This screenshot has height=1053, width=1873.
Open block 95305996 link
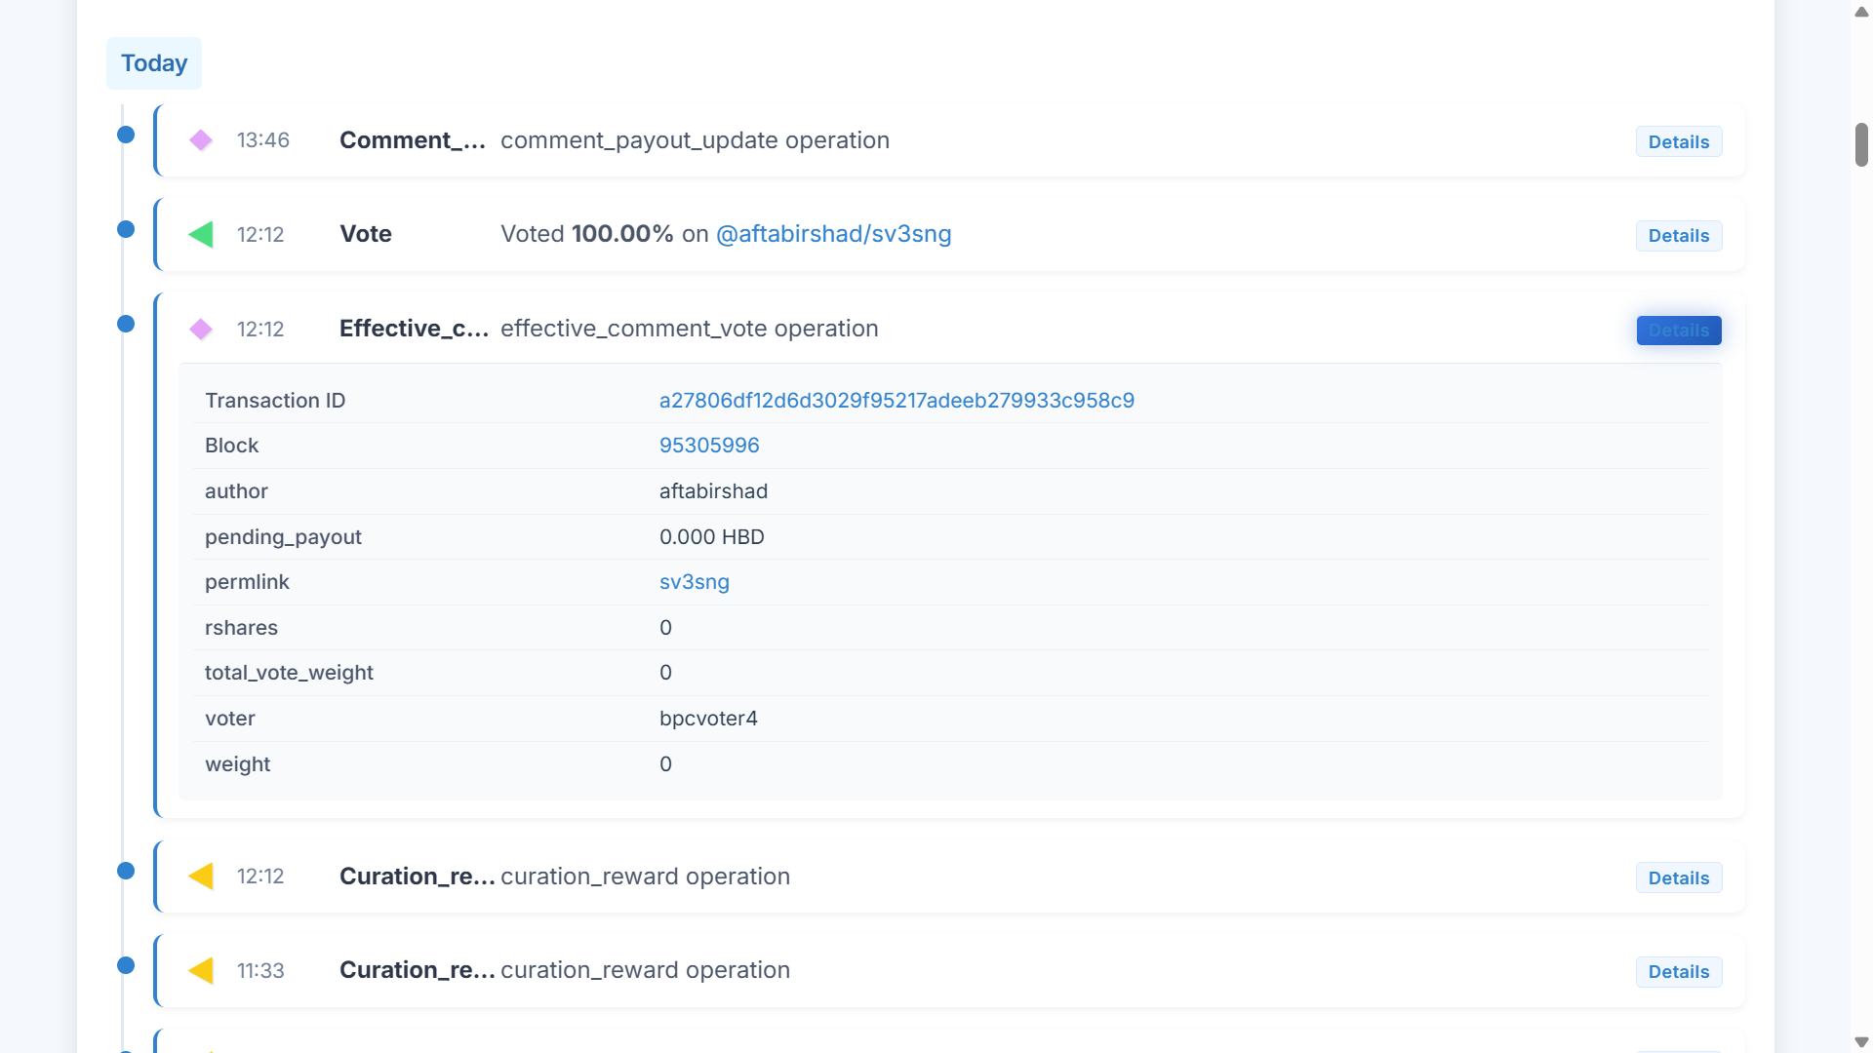(709, 446)
